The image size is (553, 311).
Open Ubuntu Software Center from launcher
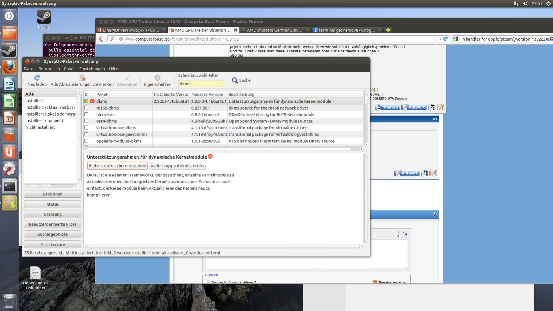[x=9, y=135]
